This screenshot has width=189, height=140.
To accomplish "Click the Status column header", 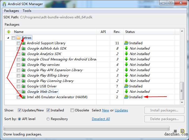I will (149, 32).
